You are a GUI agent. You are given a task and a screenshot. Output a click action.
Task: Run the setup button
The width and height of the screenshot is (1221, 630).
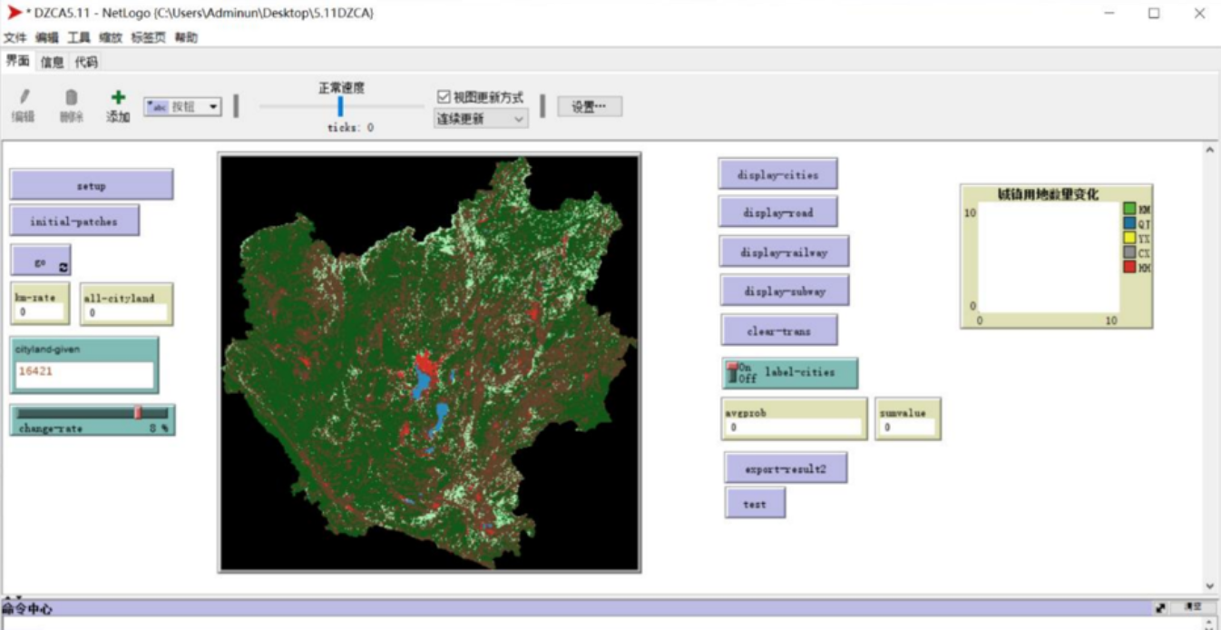coord(91,183)
